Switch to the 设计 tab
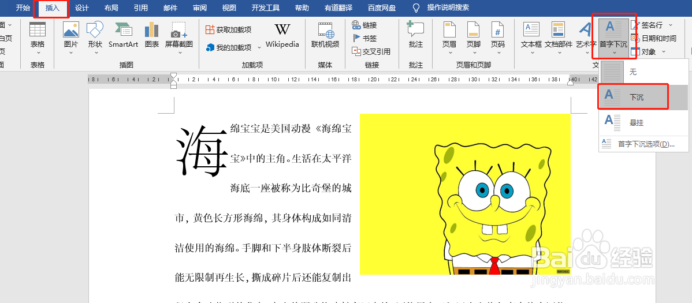The image size is (692, 303). pyautogui.click(x=82, y=8)
